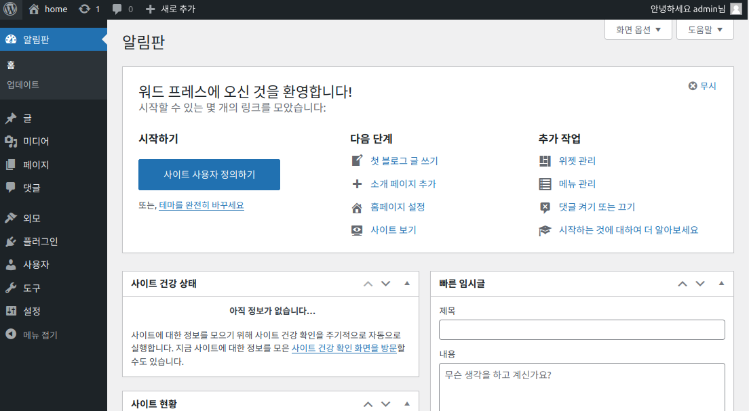749x411 pixels.
Task: Expand the 도움말 help tab
Action: (x=705, y=30)
